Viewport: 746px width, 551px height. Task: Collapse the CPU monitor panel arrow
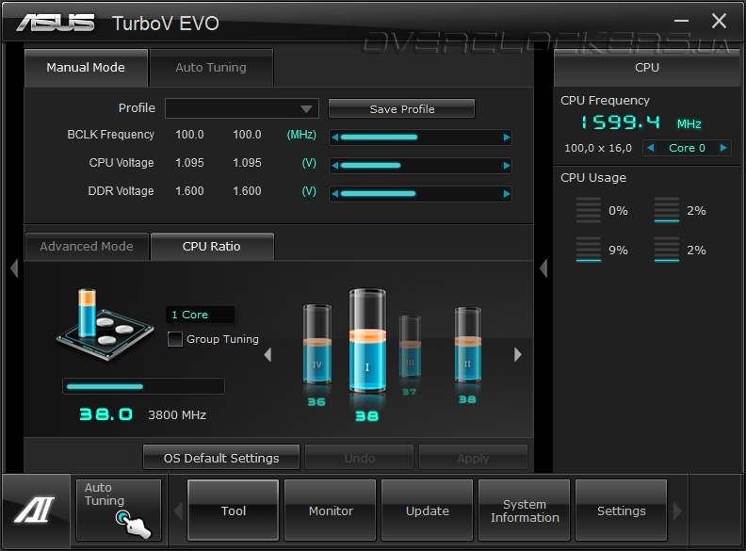543,267
